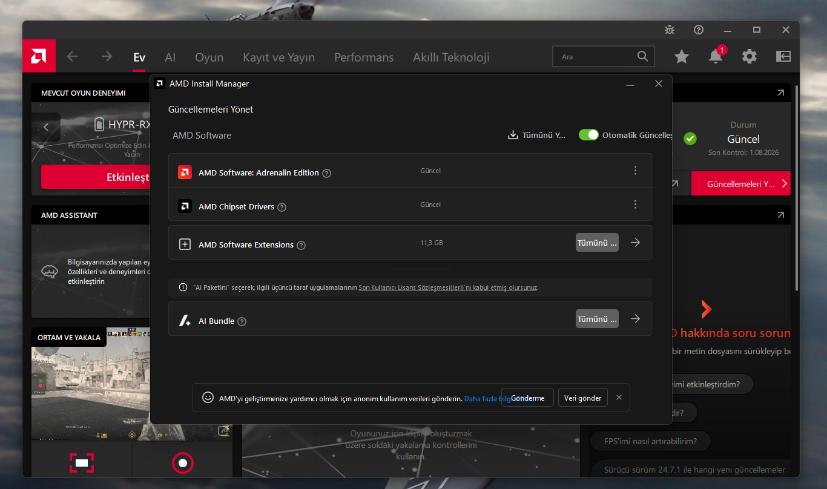Take a screenshot with the capture icon
Screen dimensions: 827x489
82,463
